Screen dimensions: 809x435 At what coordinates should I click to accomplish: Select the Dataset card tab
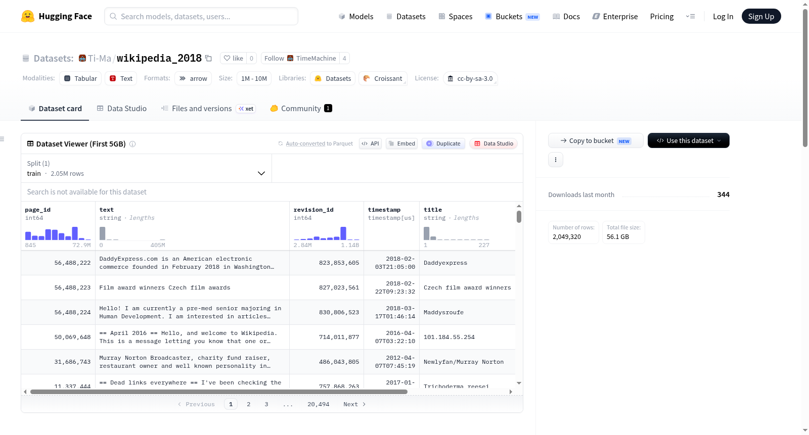click(x=55, y=108)
